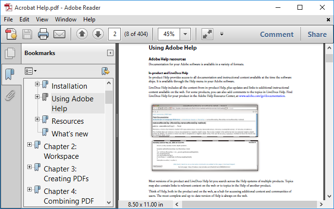Select Chapter 3: Creating PDFs bookmark
Image resolution: width=334 pixels, height=209 pixels.
pyautogui.click(x=66, y=173)
